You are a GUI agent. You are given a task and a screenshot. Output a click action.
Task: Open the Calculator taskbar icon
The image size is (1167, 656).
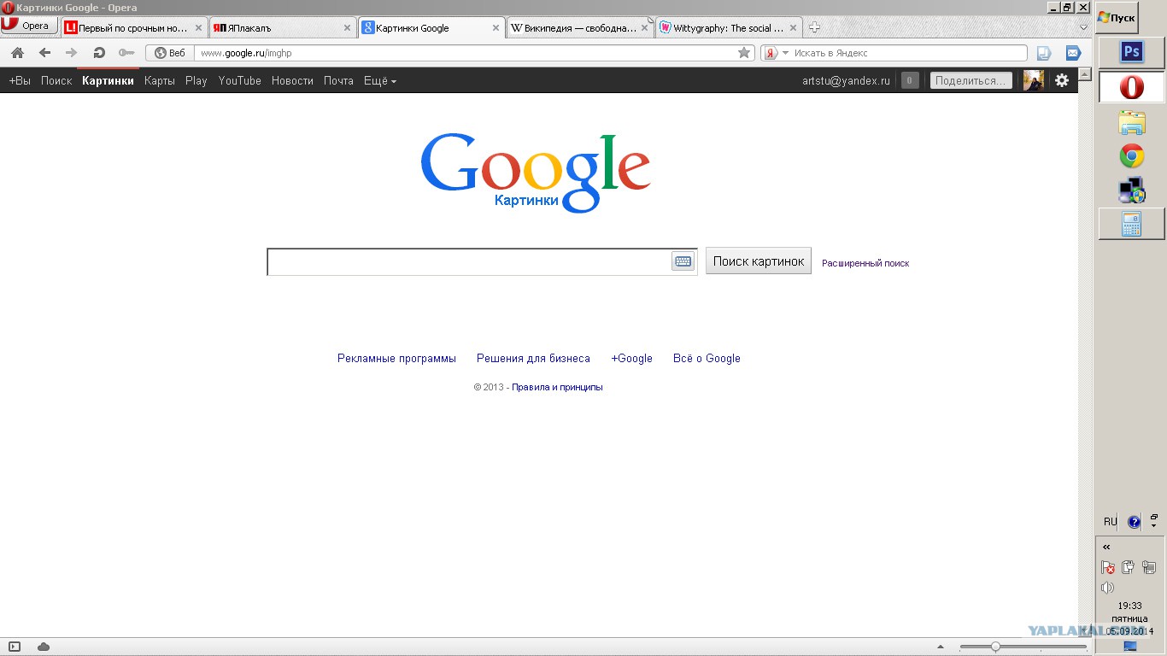pos(1132,224)
